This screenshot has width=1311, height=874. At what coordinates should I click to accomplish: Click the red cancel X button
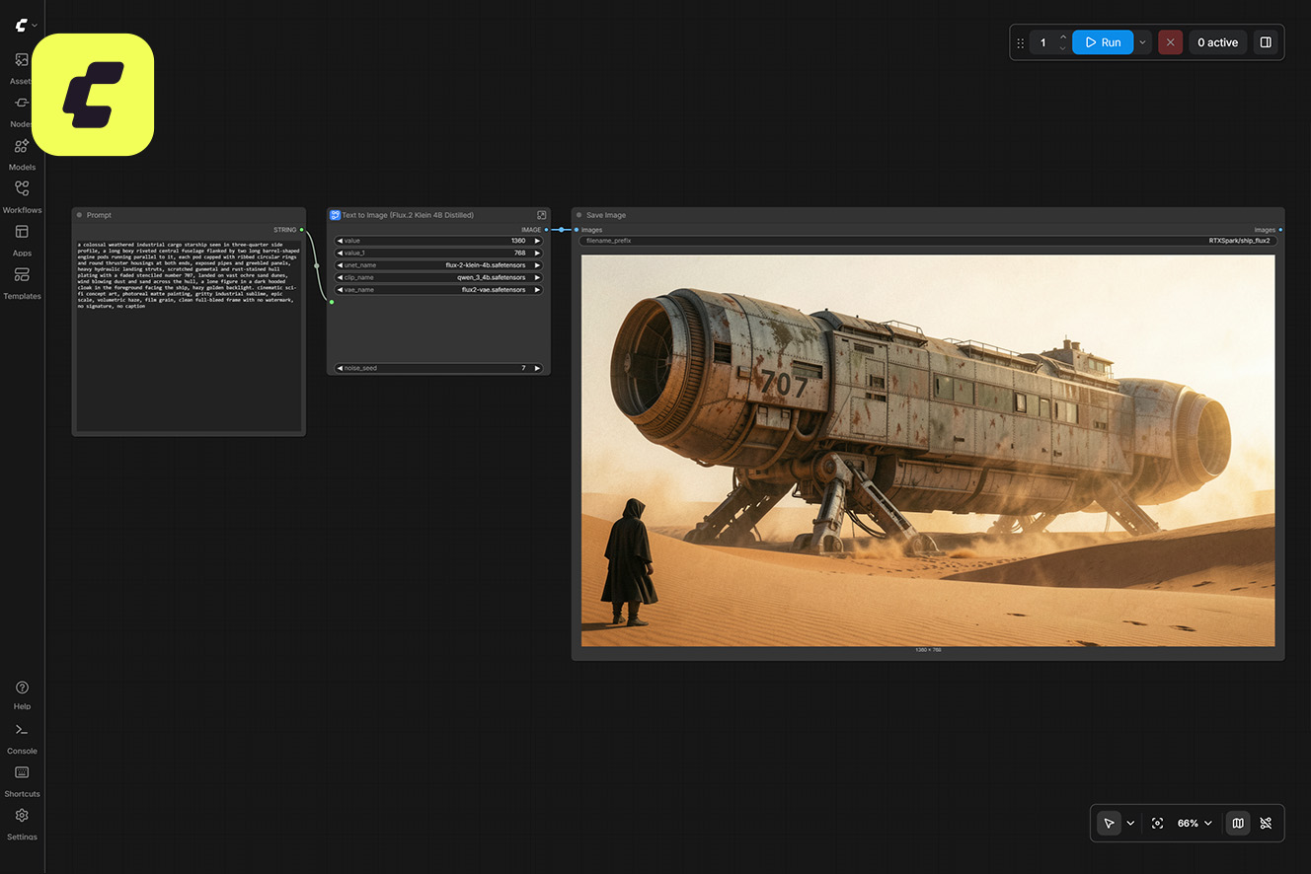1170,42
